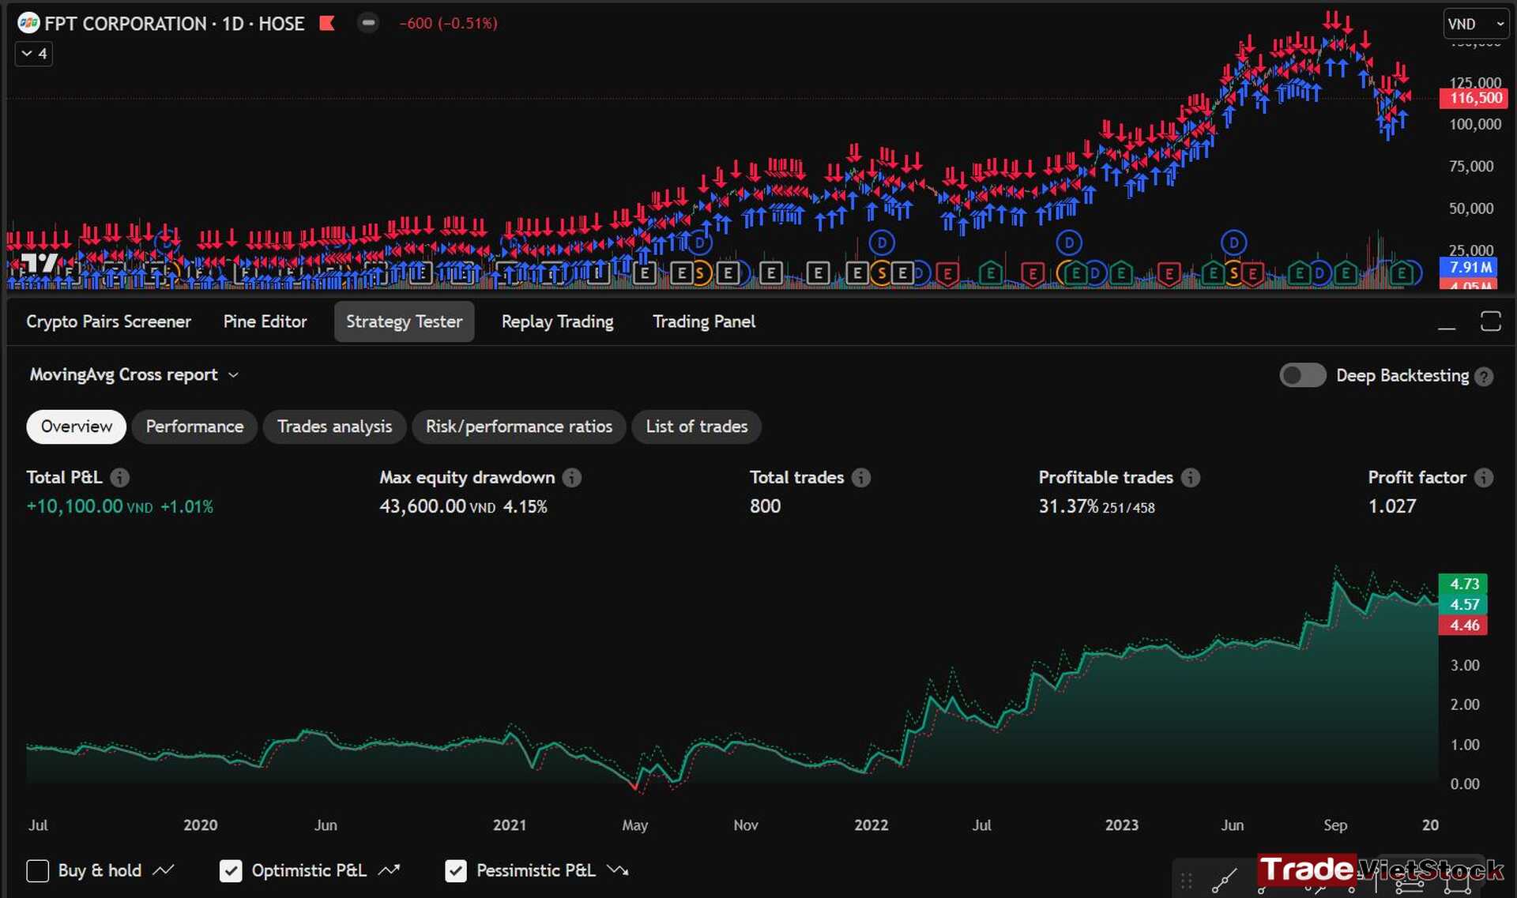1517x898 pixels.
Task: Open the Trades analysis report tab
Action: click(x=334, y=426)
